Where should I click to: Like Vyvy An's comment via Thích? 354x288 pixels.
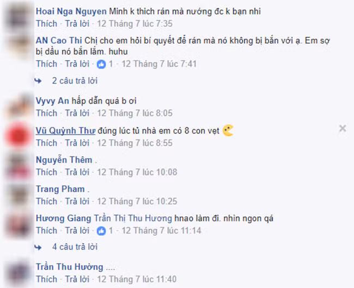point(47,113)
